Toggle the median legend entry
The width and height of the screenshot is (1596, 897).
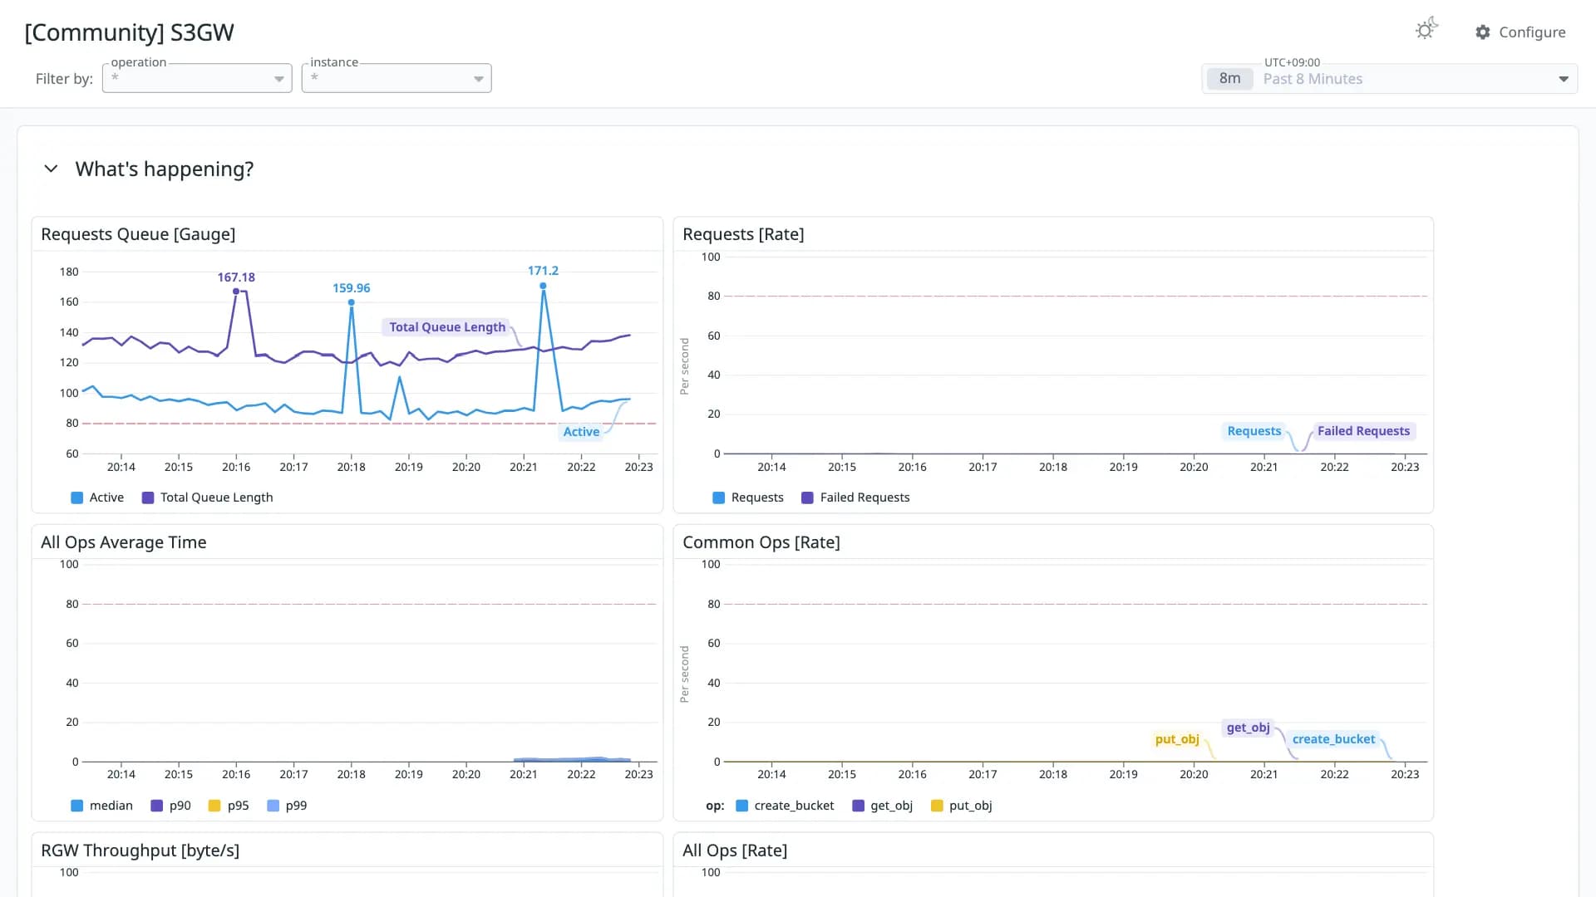[102, 806]
